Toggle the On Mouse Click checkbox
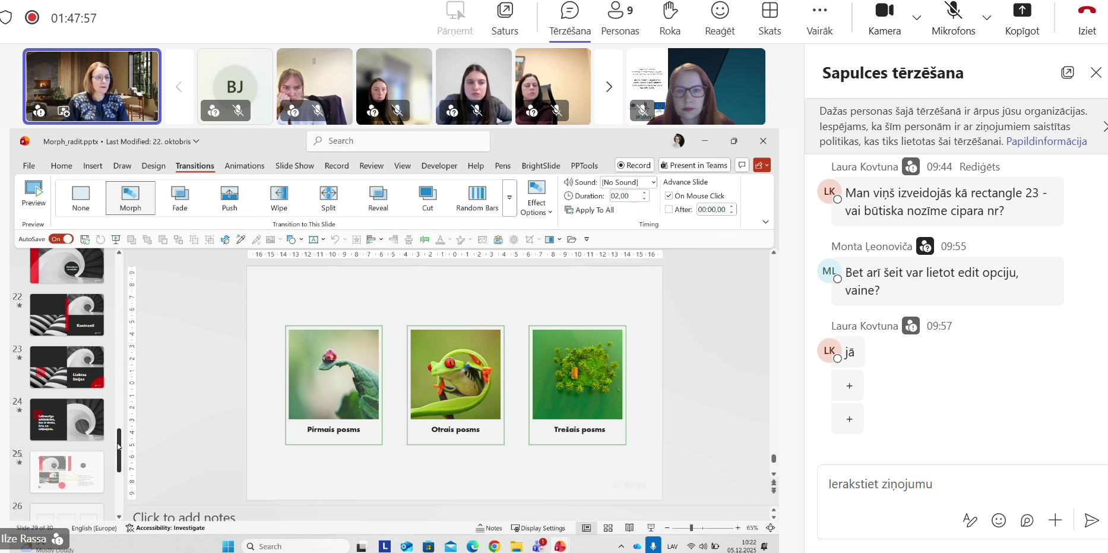The width and height of the screenshot is (1108, 553). 669,196
